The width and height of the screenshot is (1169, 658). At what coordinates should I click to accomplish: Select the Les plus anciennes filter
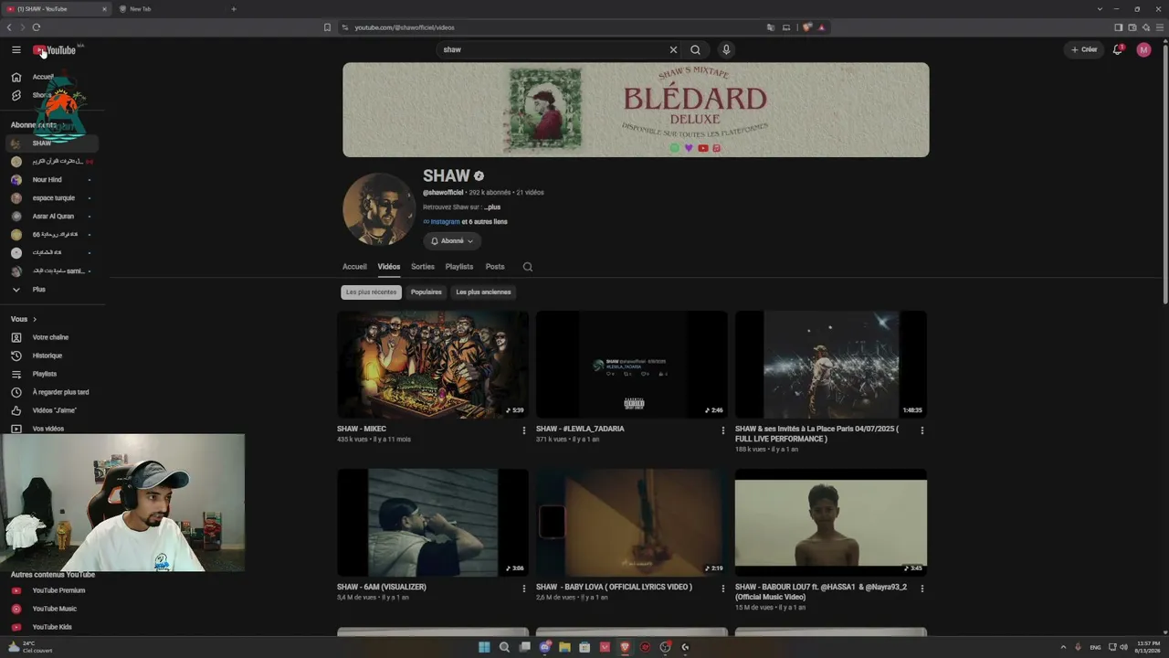483,292
